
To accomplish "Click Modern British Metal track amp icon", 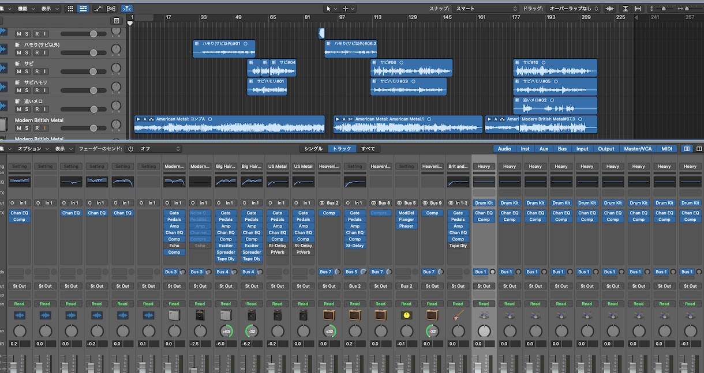I will click(3, 125).
